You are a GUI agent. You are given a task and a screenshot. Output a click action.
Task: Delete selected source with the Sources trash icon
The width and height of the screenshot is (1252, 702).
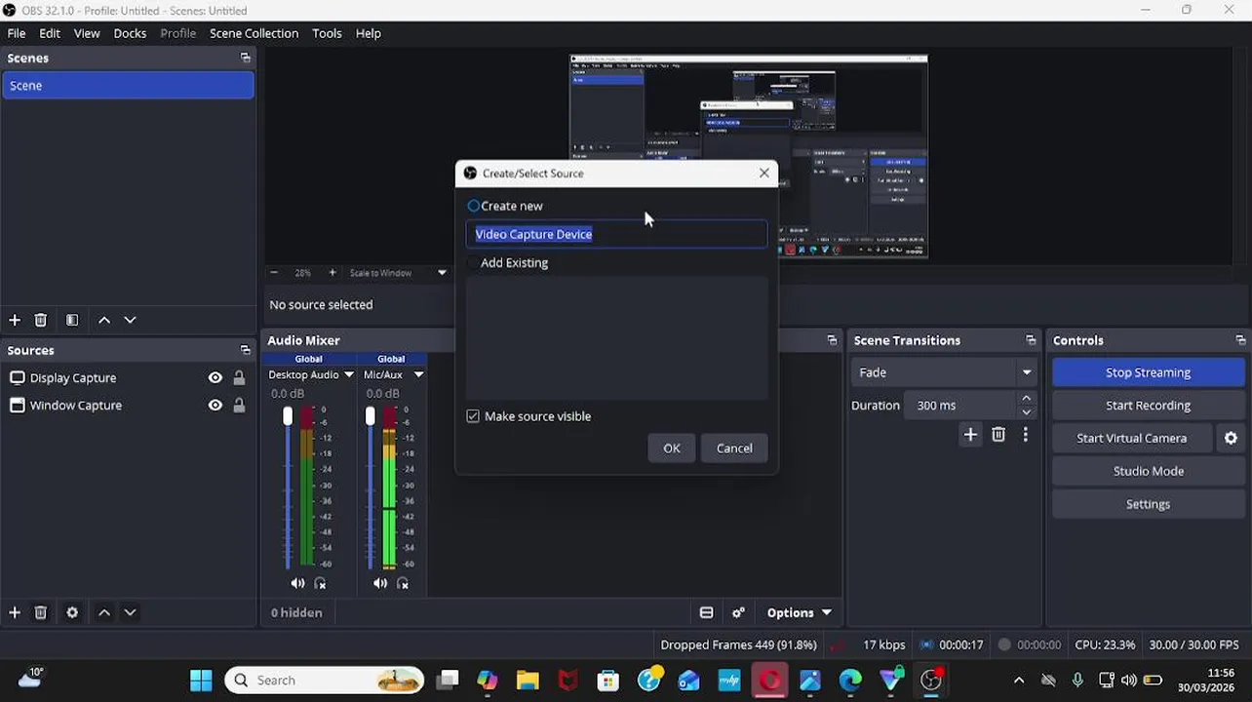click(x=41, y=612)
